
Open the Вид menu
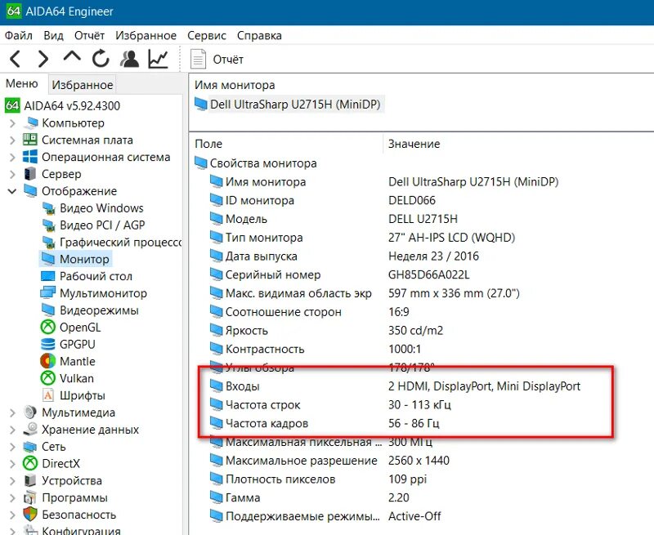pos(53,35)
